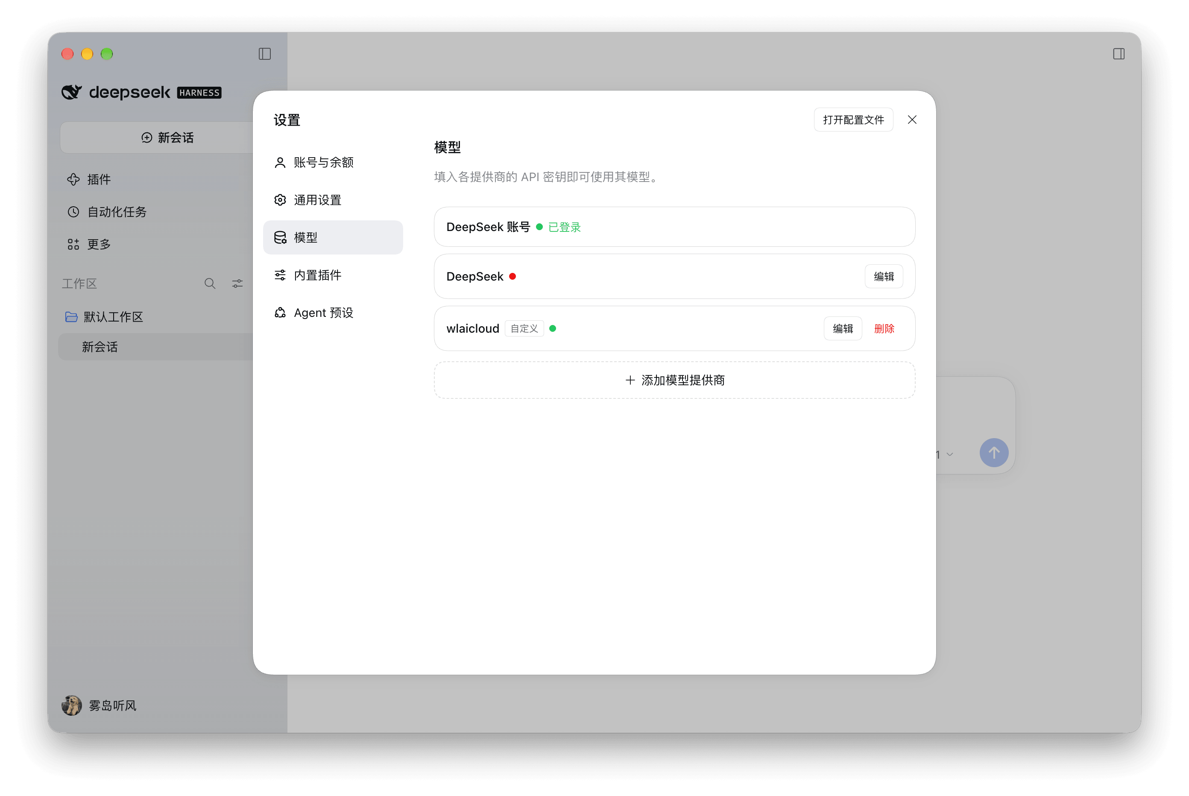Click the deepseek whale logo
Screen dimensions: 1189x796
pos(72,92)
